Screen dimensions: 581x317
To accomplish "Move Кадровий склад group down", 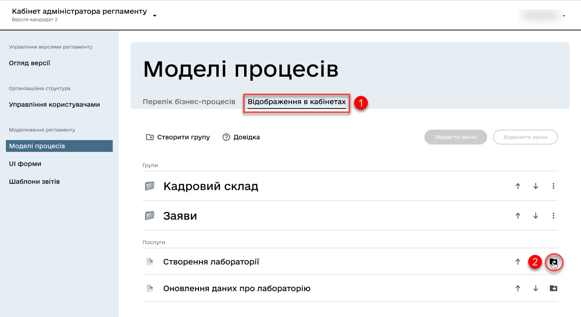I will (x=535, y=186).
